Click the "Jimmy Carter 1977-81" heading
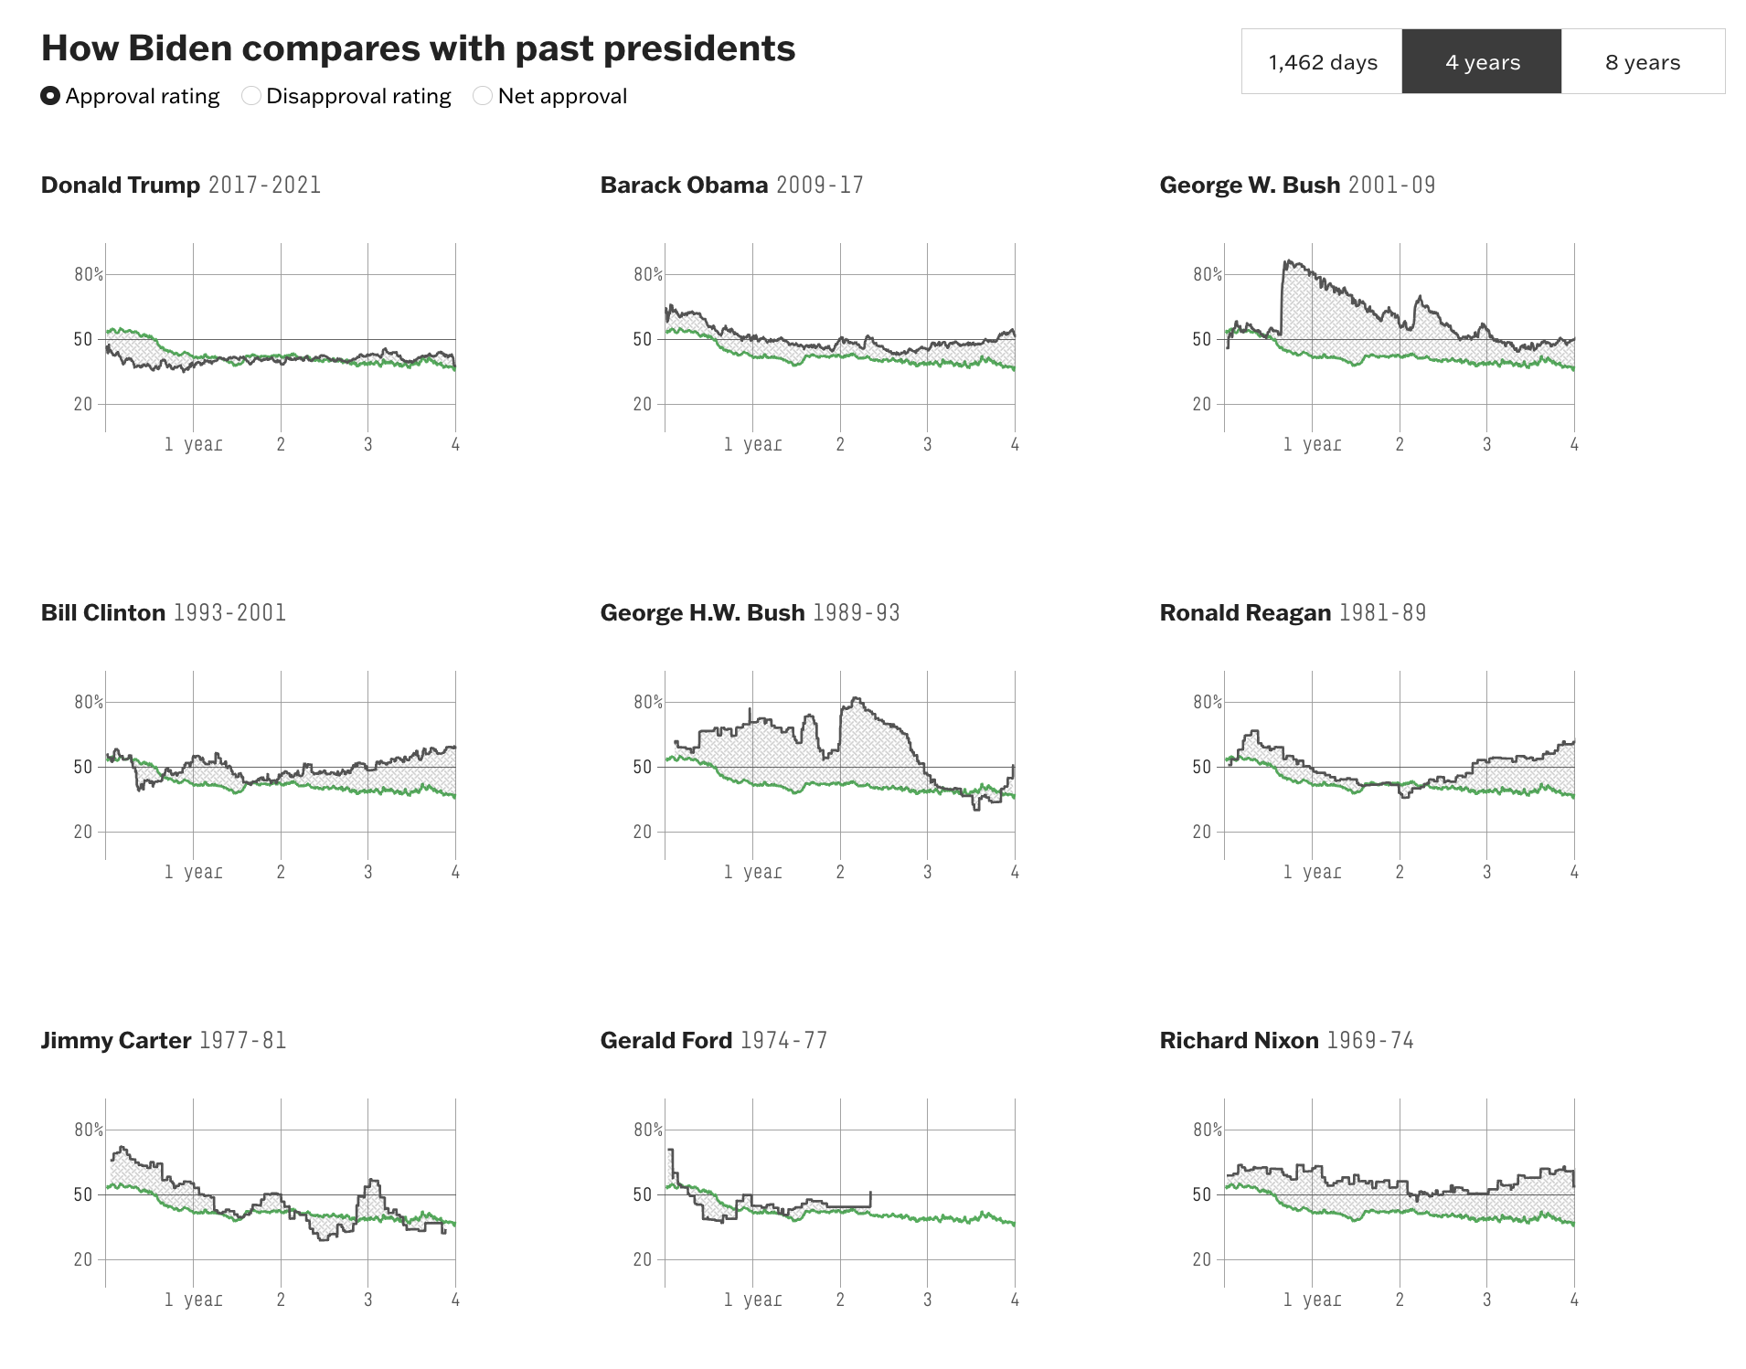The width and height of the screenshot is (1746, 1369). (x=164, y=1040)
